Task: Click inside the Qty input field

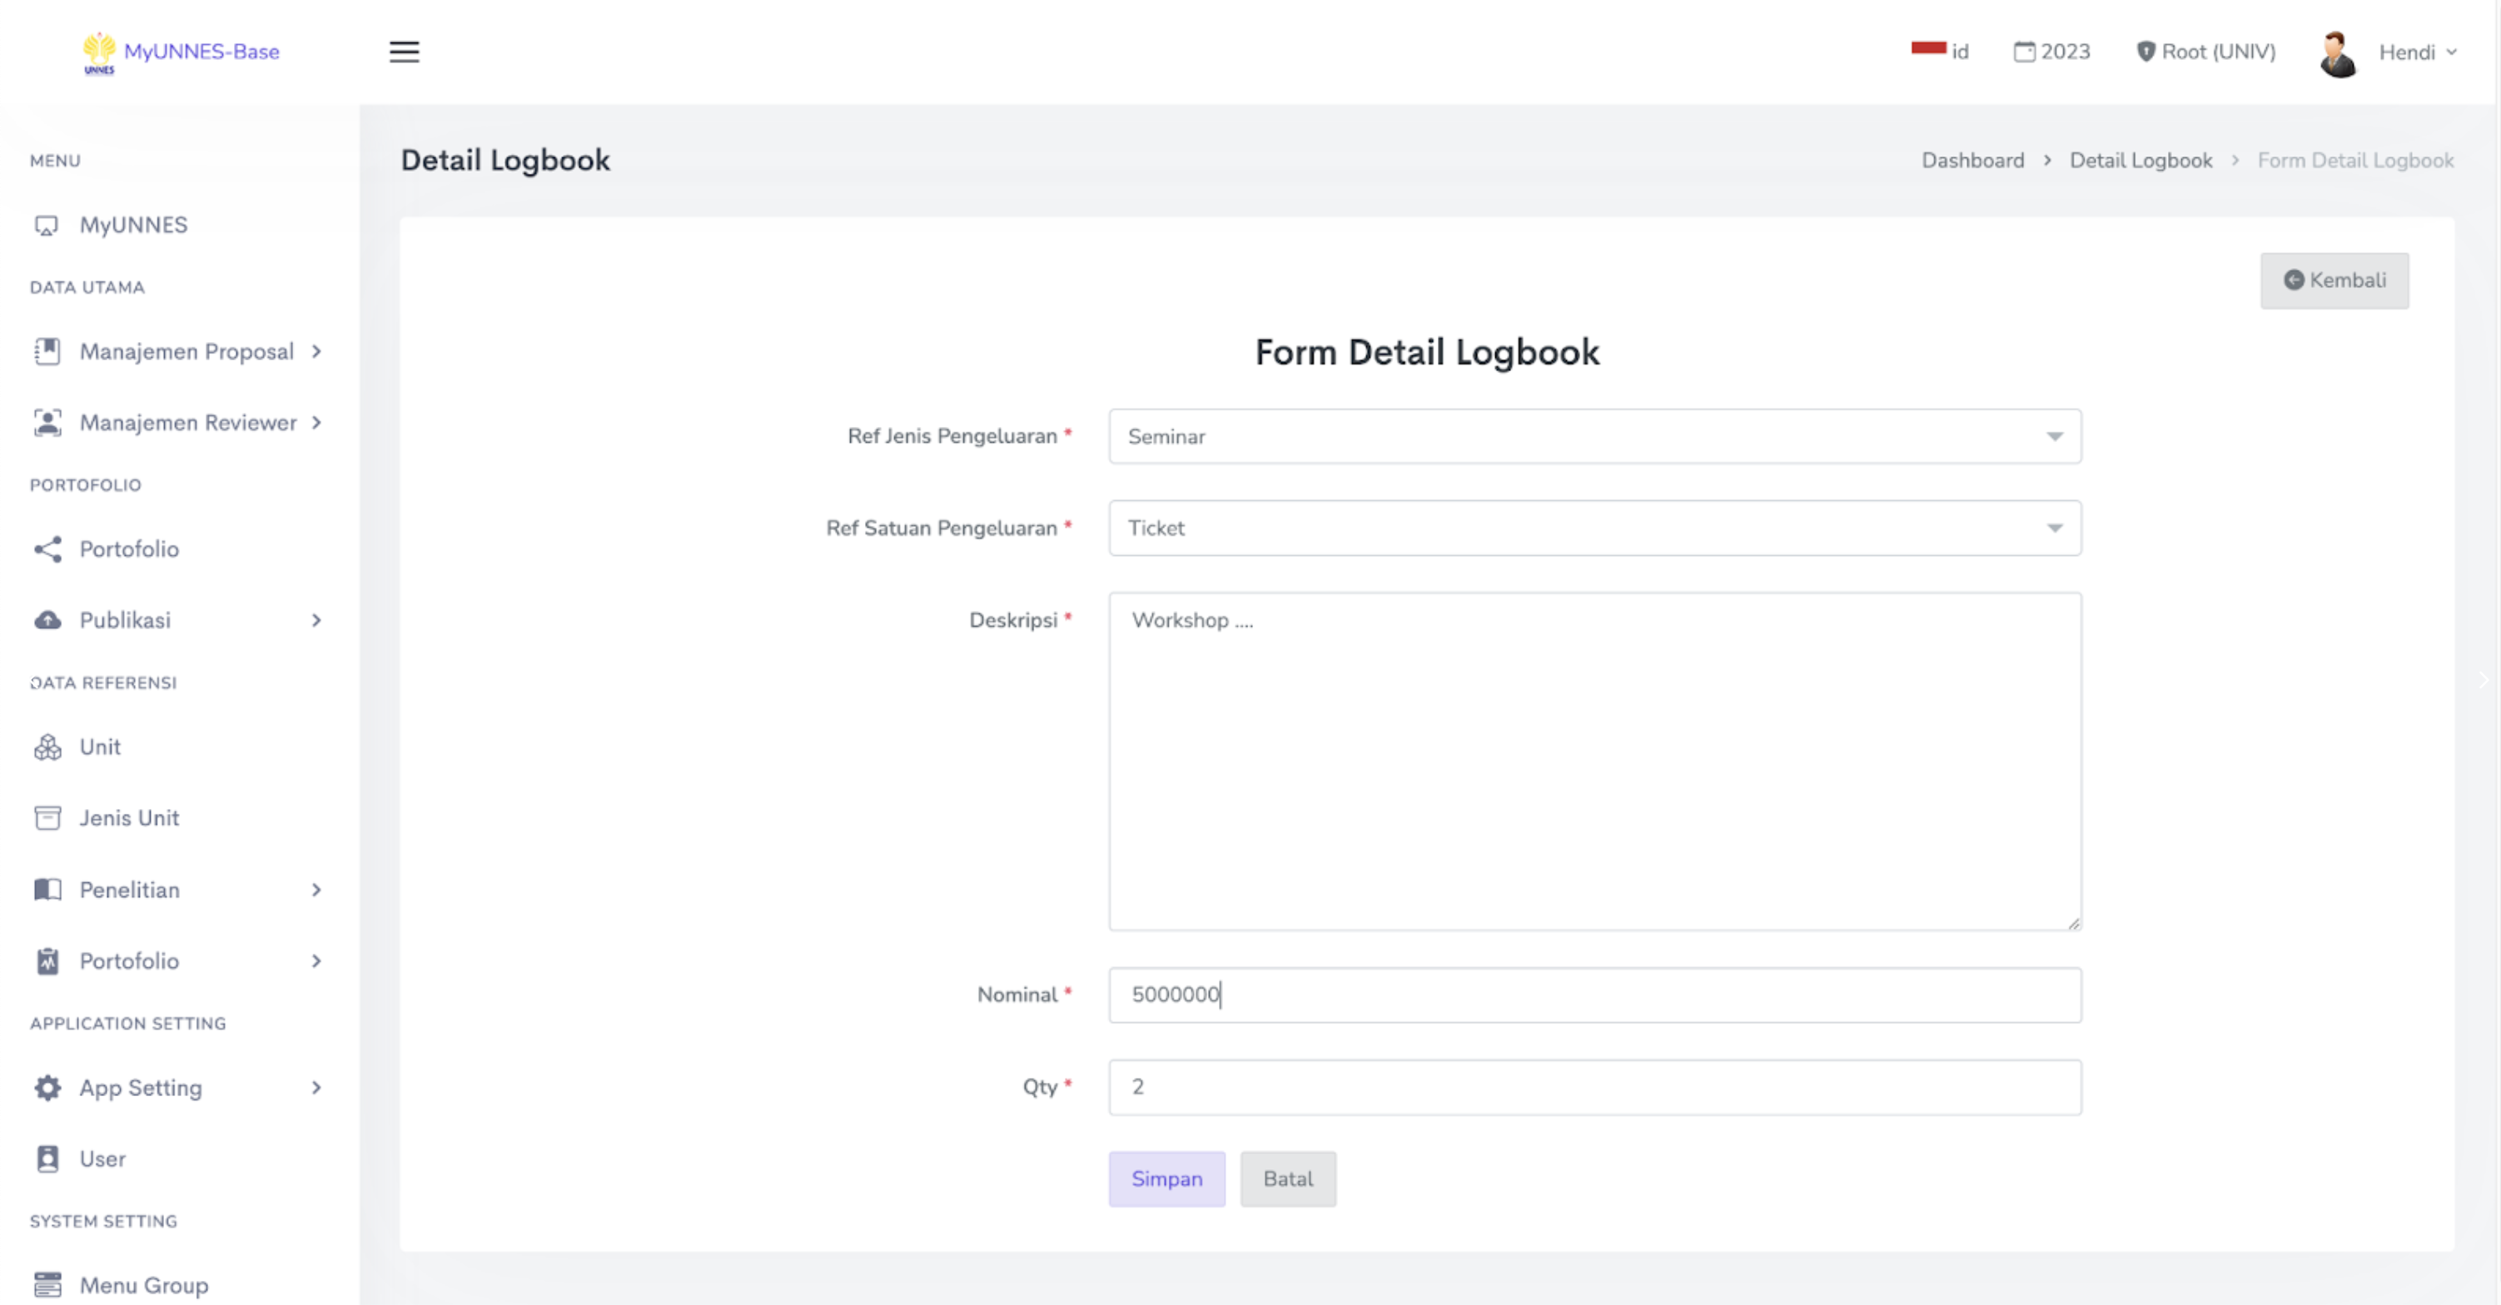Action: pos(1594,1087)
